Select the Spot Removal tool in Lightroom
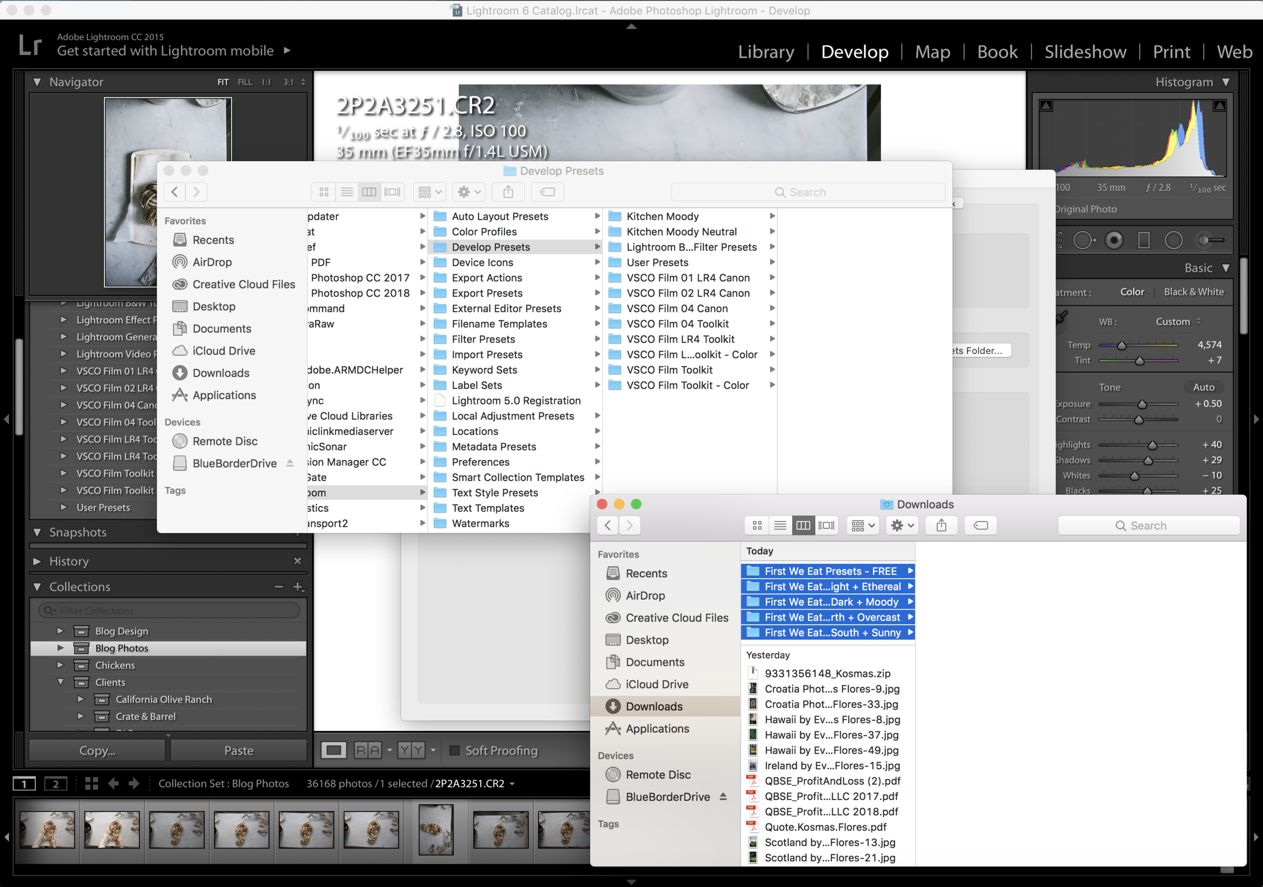 pos(1084,240)
